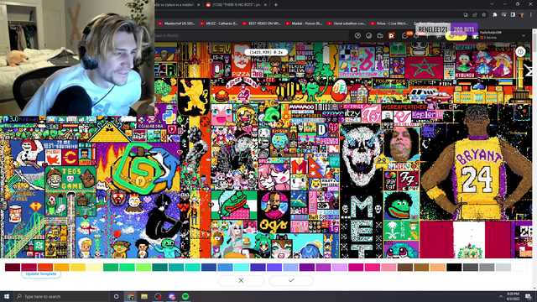
Task: Open Spotify from the taskbar
Action: point(185,296)
